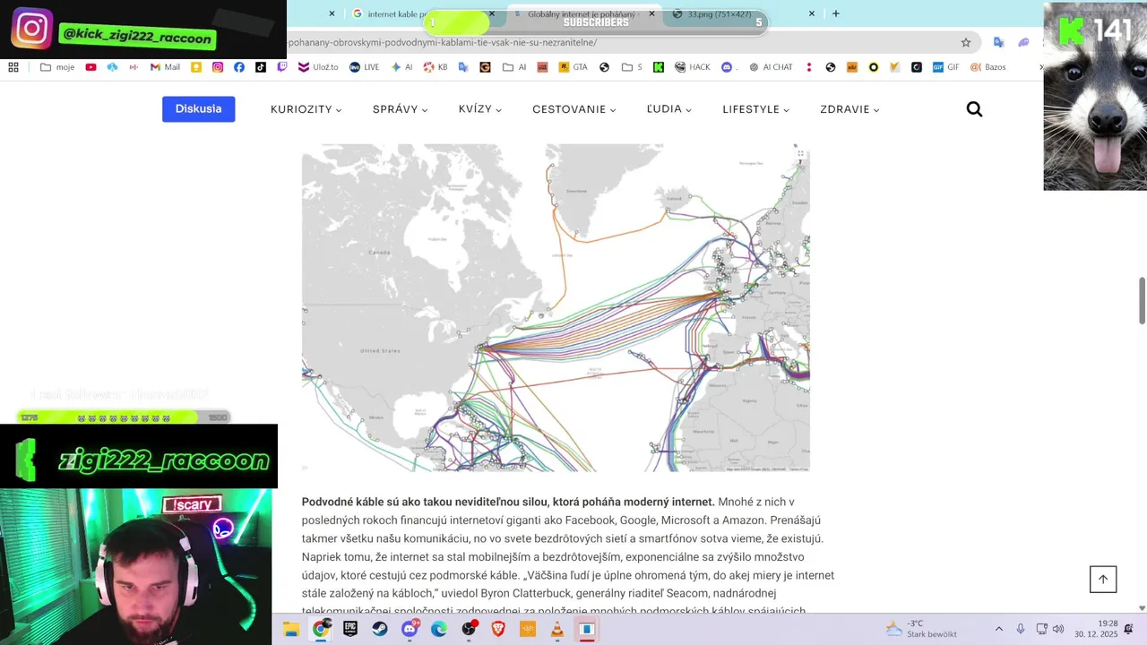Select the 'Globálny internet je poháňaný' tab
Viewport: 1147px width, 645px height.
[584, 13]
